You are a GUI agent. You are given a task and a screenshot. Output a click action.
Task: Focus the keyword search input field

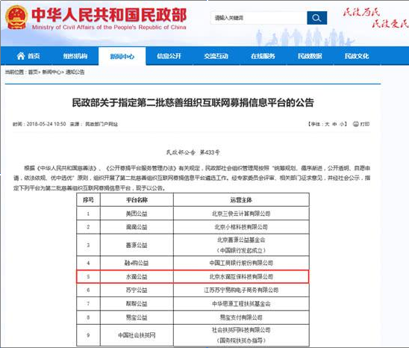[258, 18]
